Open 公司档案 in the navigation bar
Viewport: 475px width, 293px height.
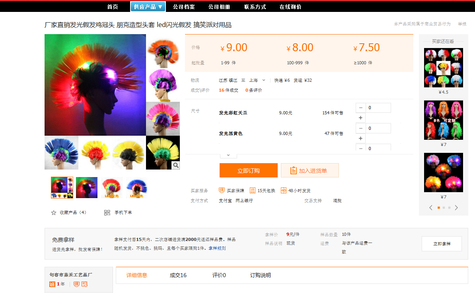point(184,7)
